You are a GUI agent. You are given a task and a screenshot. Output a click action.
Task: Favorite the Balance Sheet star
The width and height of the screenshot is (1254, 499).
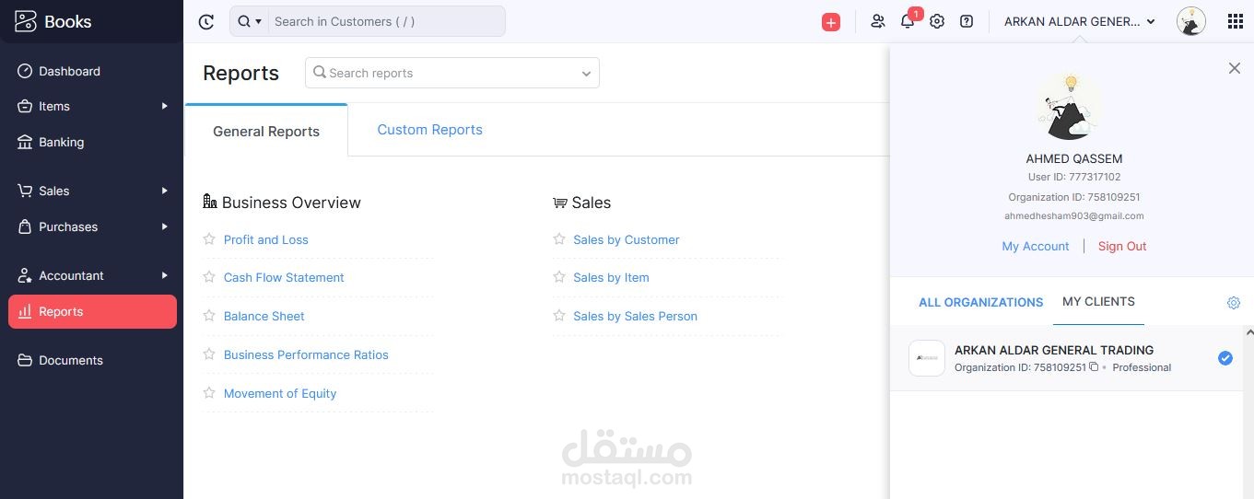[x=209, y=316]
